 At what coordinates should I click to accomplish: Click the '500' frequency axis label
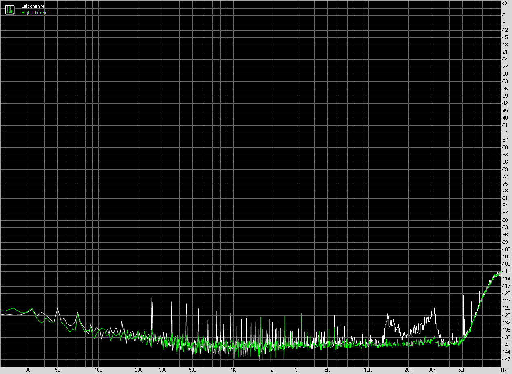click(192, 370)
